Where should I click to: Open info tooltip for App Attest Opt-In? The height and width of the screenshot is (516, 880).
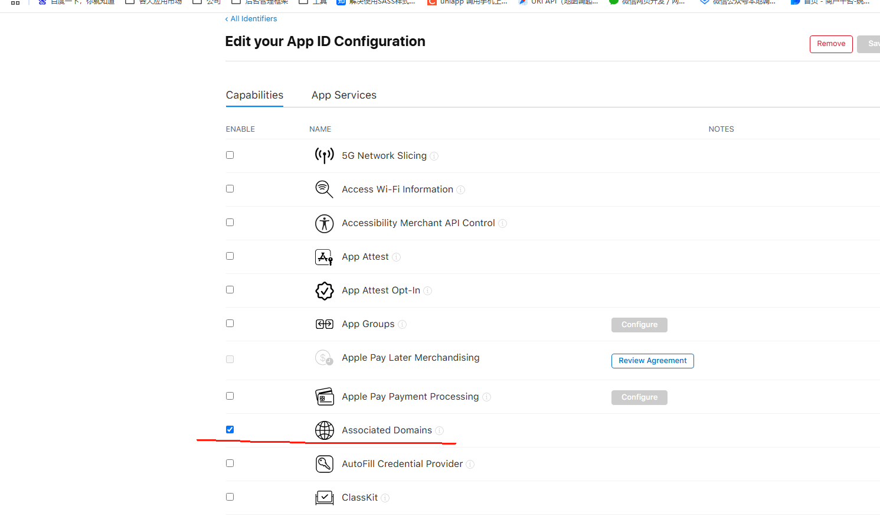(x=428, y=291)
